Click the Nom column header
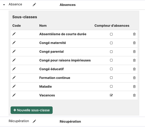Screen dimensions: 145x127 [x=43, y=26]
